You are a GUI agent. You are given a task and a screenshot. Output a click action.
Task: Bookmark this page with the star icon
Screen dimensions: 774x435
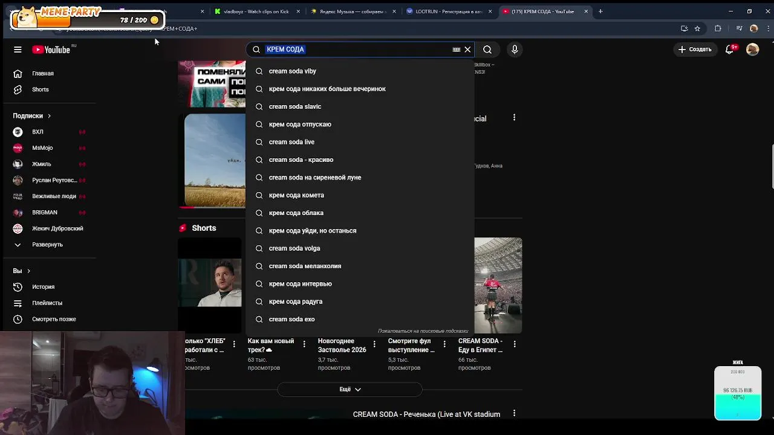[697, 28]
